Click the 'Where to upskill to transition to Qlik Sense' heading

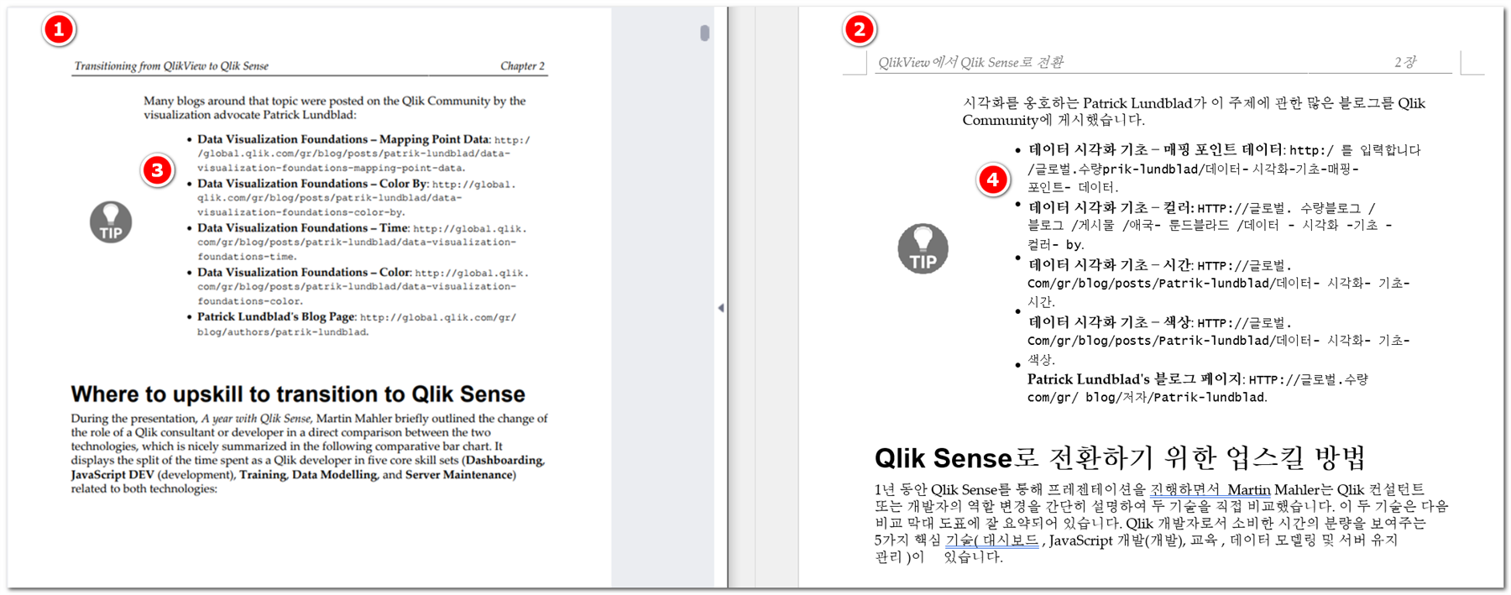298,394
